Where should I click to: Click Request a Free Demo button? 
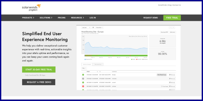click(x=39, y=82)
